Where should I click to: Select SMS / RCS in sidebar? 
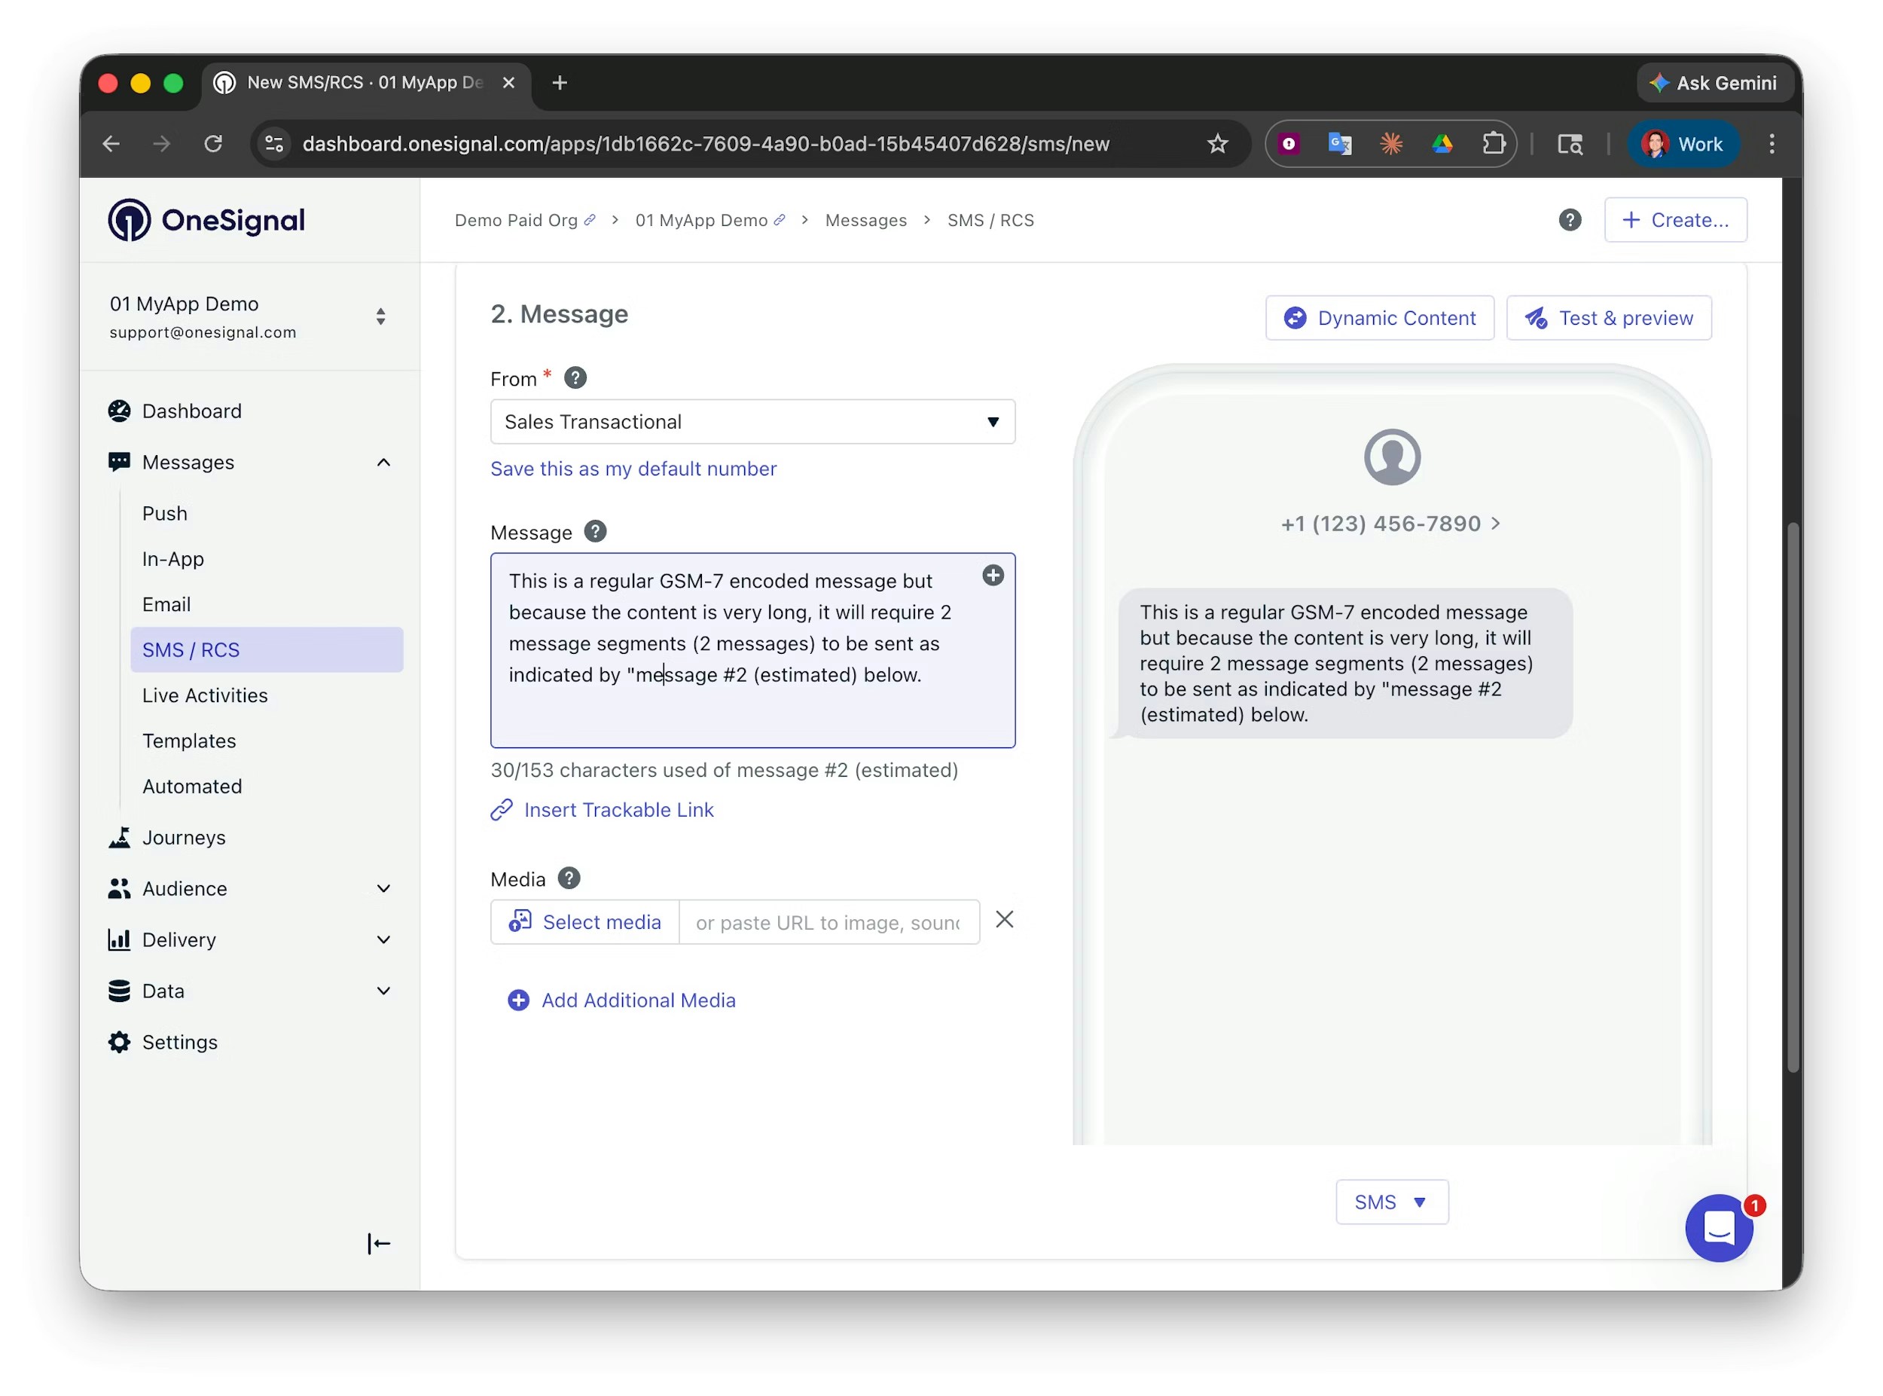(x=267, y=650)
